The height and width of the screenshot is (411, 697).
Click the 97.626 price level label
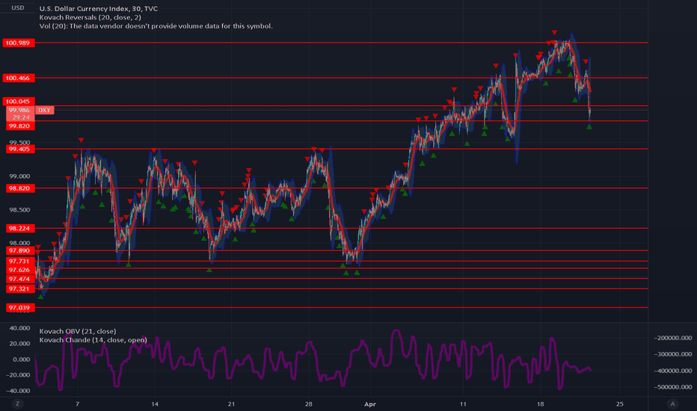(20, 271)
